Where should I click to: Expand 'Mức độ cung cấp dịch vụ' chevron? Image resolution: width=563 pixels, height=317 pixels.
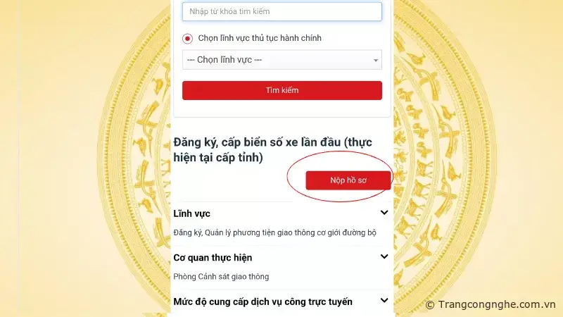pyautogui.click(x=384, y=301)
